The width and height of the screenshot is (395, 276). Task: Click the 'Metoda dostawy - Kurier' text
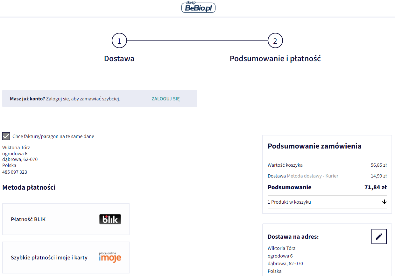[313, 176]
